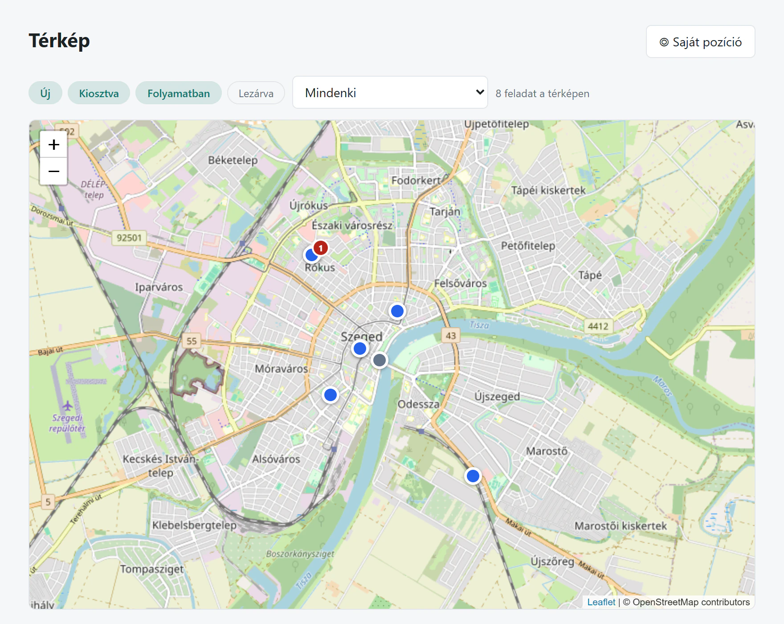This screenshot has height=624, width=784.
Task: Click the Alsóváros district label
Action: point(276,459)
